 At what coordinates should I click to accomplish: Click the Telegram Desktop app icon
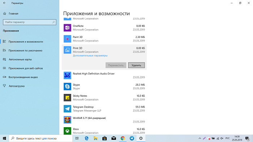coord(67,109)
